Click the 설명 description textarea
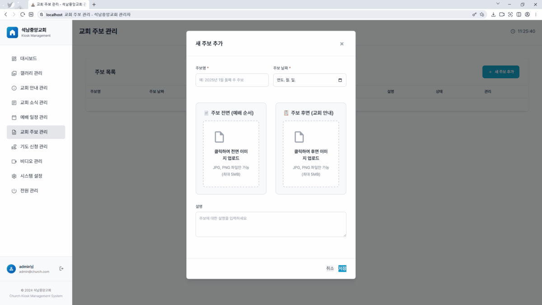Screen dimensions: 542x305 coord(271,224)
